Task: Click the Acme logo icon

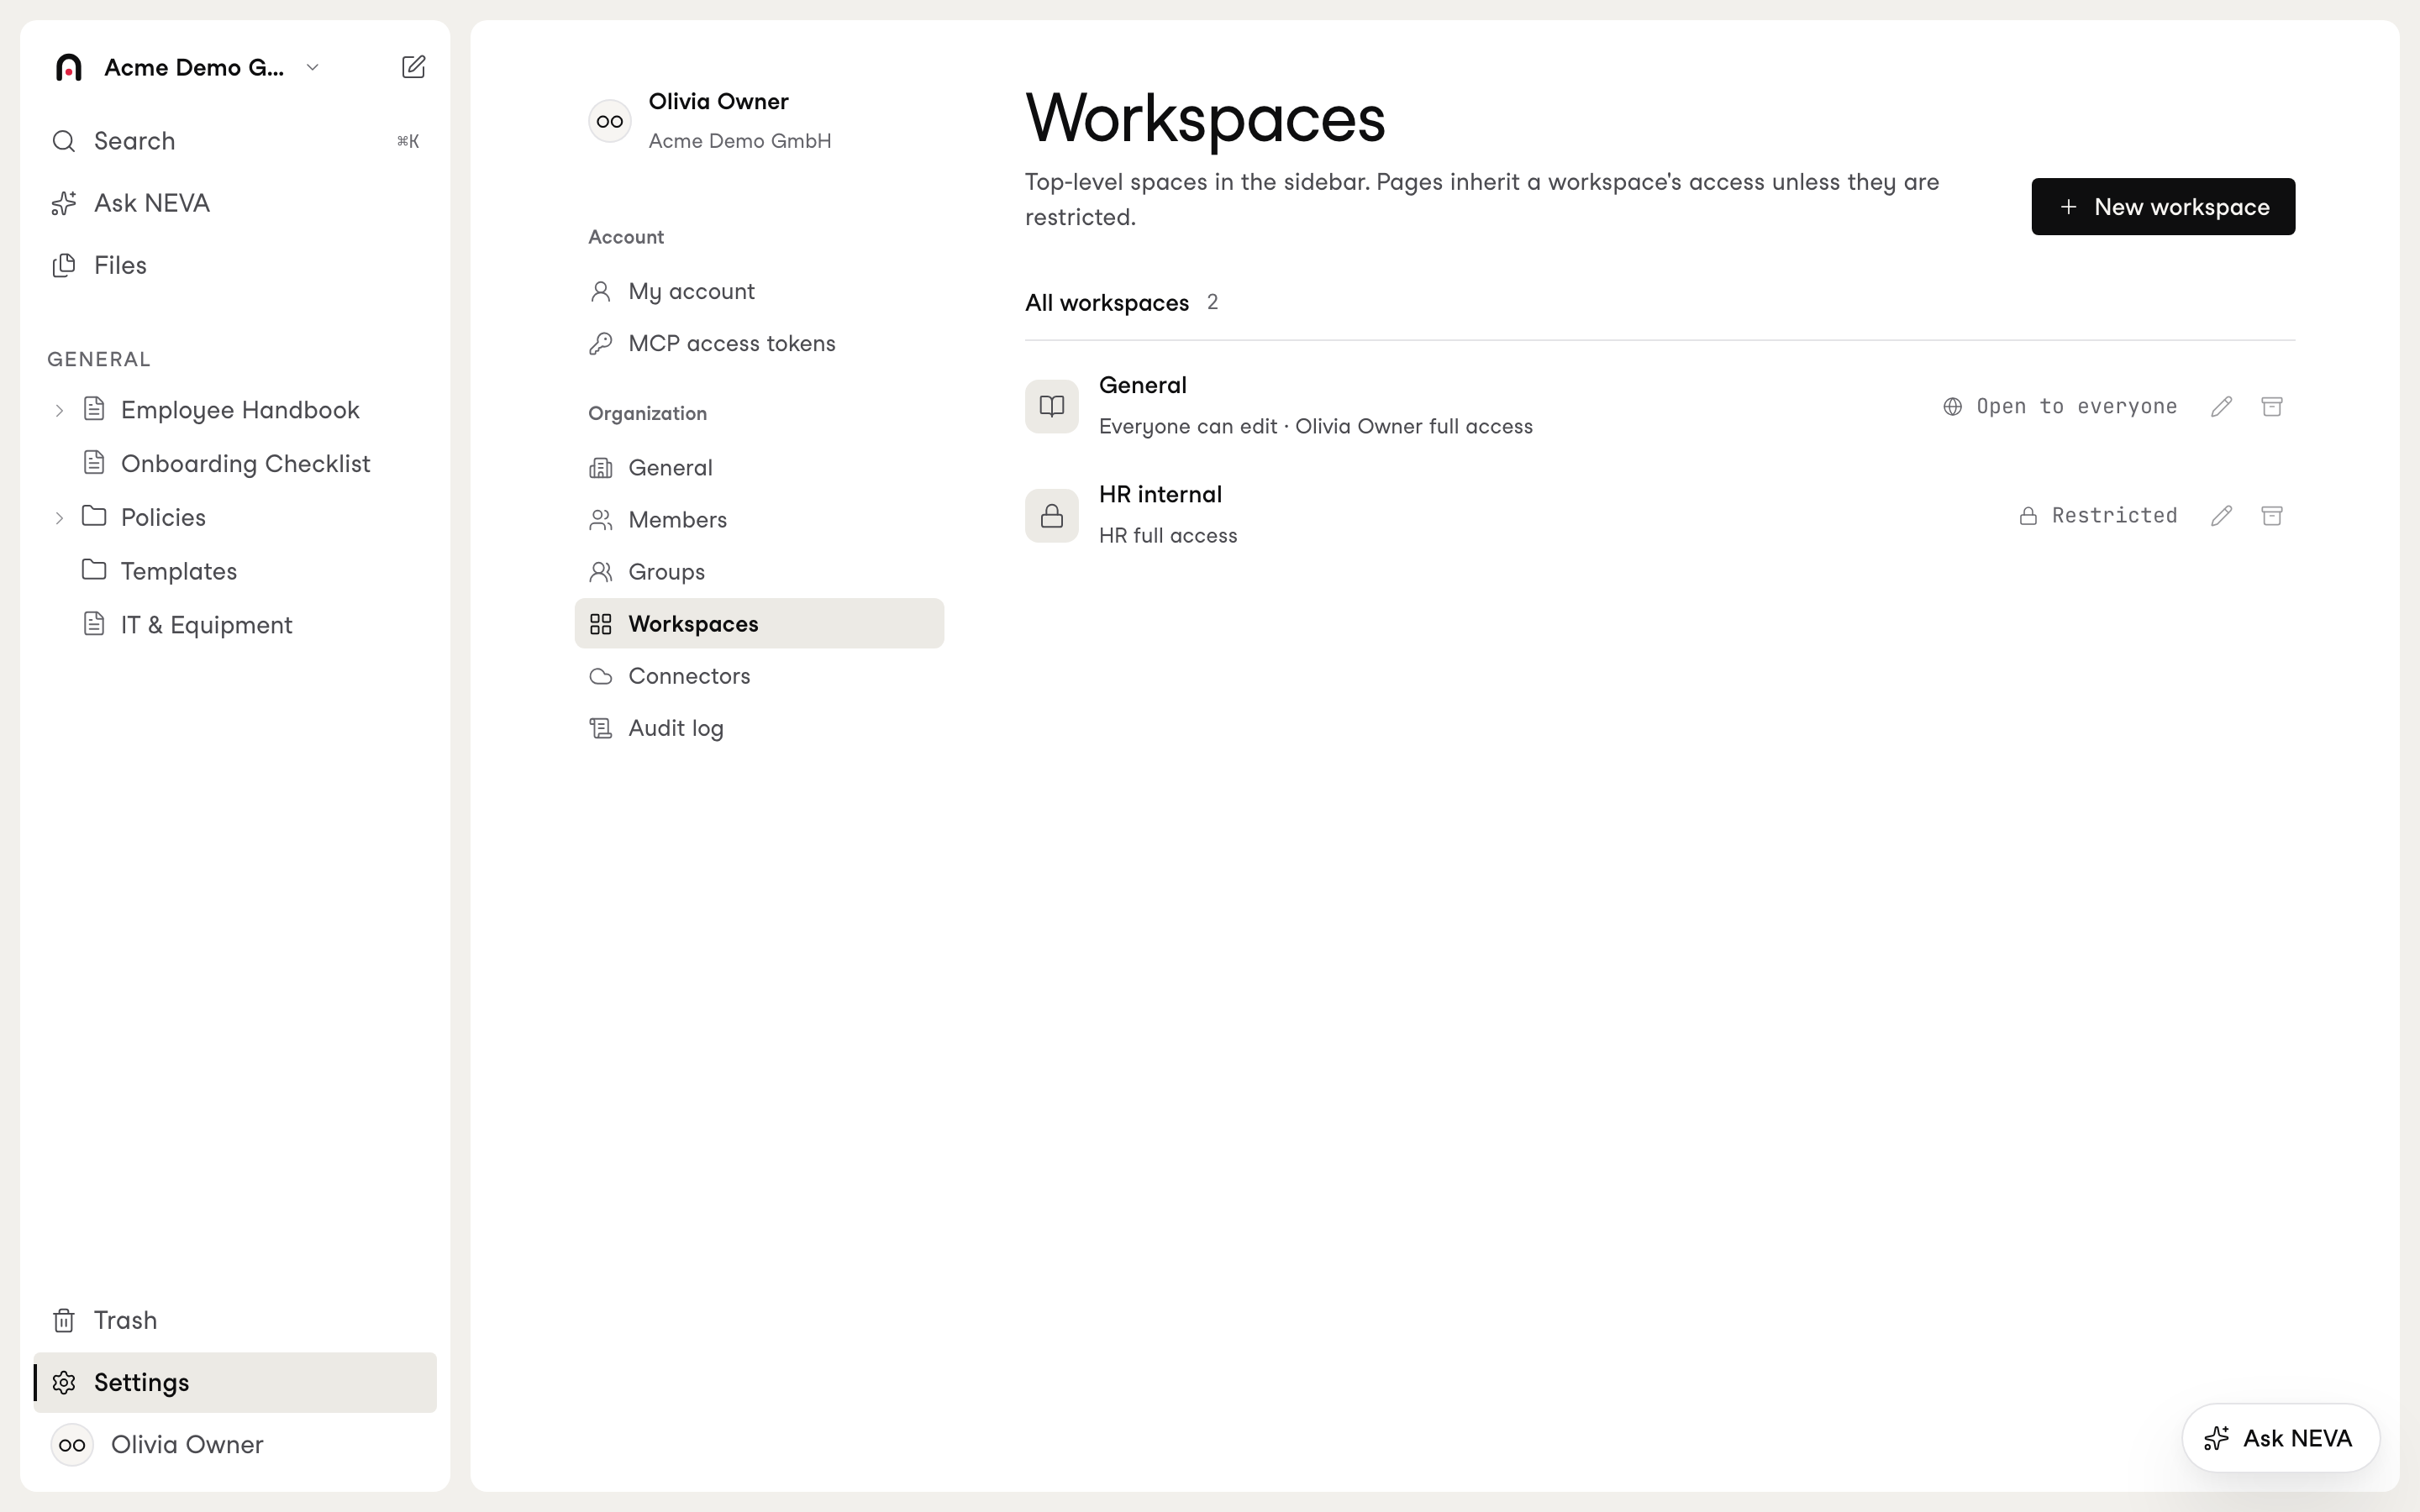Action: pyautogui.click(x=69, y=67)
